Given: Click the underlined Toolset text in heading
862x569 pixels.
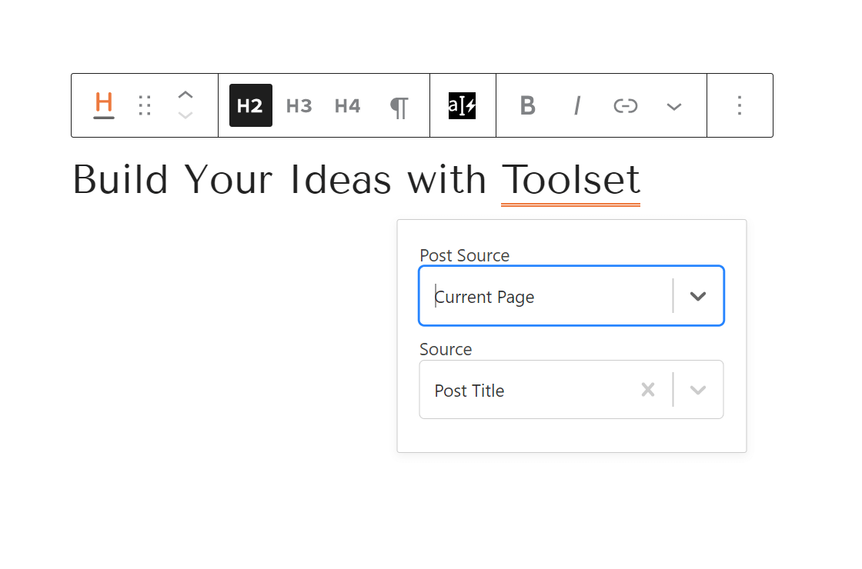Looking at the screenshot, I should click(570, 179).
